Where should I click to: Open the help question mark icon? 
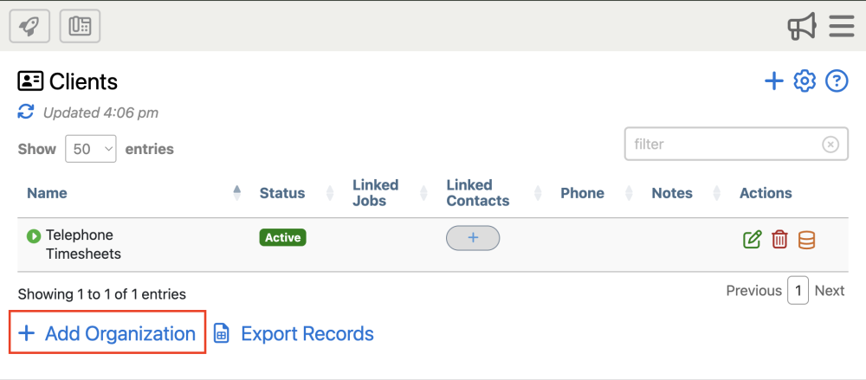point(836,81)
